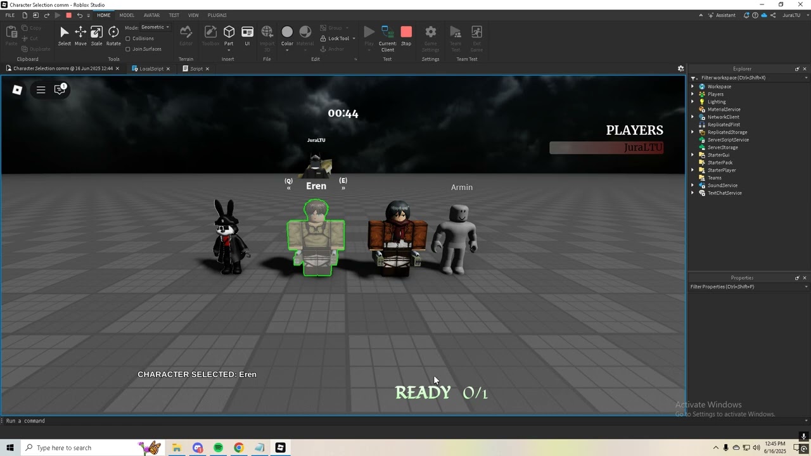Screen dimensions: 811x456
Task: Select the ServerScriptService item
Action: (728, 140)
